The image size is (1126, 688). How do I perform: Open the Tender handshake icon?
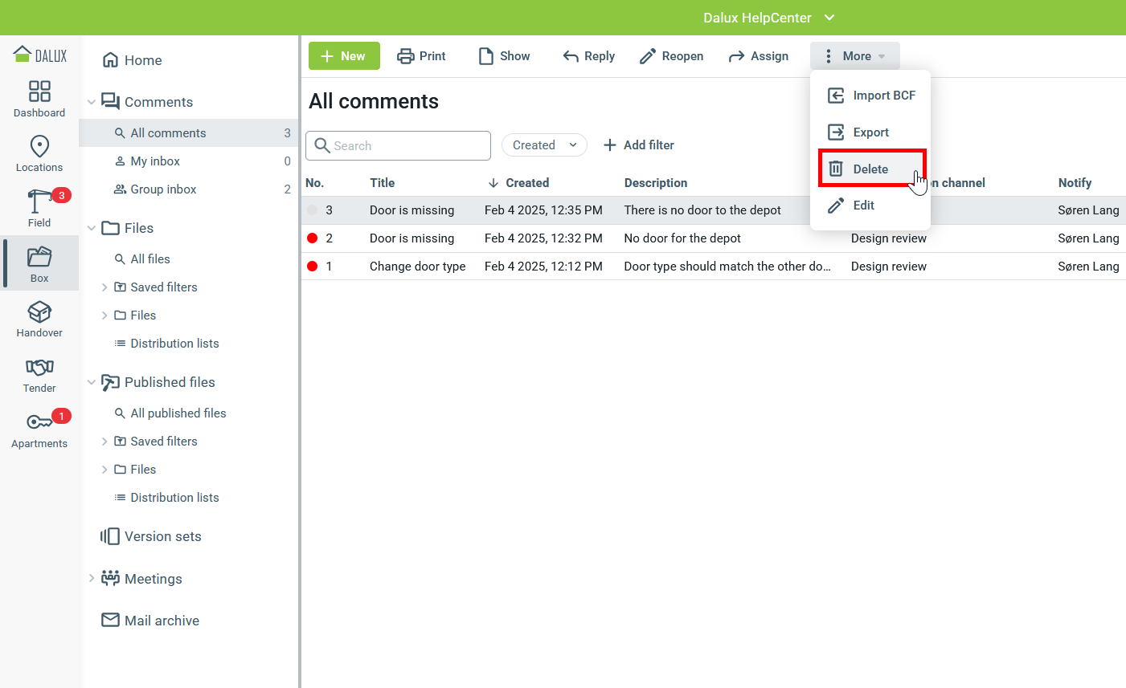(x=39, y=368)
